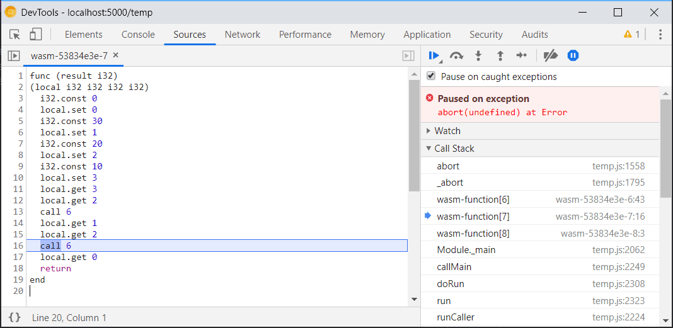Switch to the Console tab
Image resolution: width=673 pixels, height=328 pixels.
(138, 35)
